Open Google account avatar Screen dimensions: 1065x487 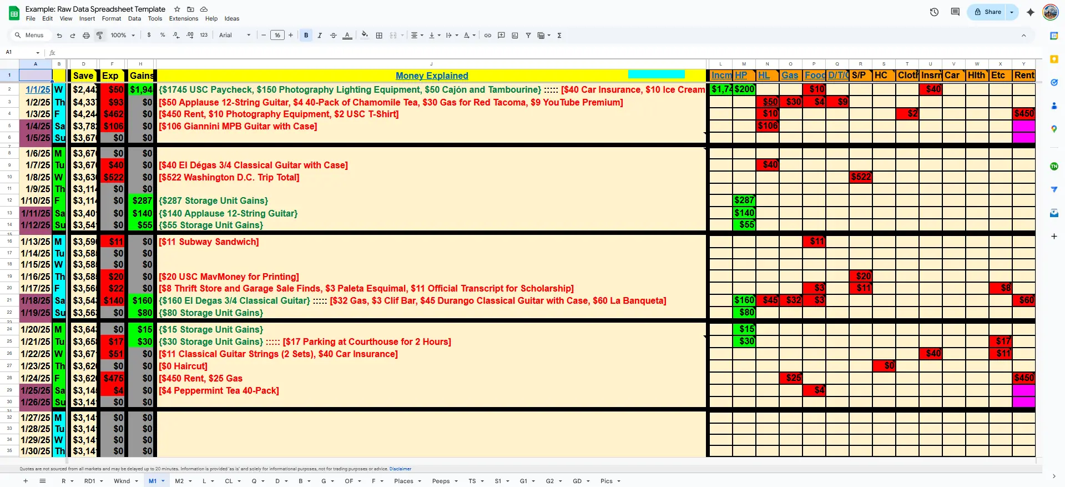click(x=1051, y=12)
